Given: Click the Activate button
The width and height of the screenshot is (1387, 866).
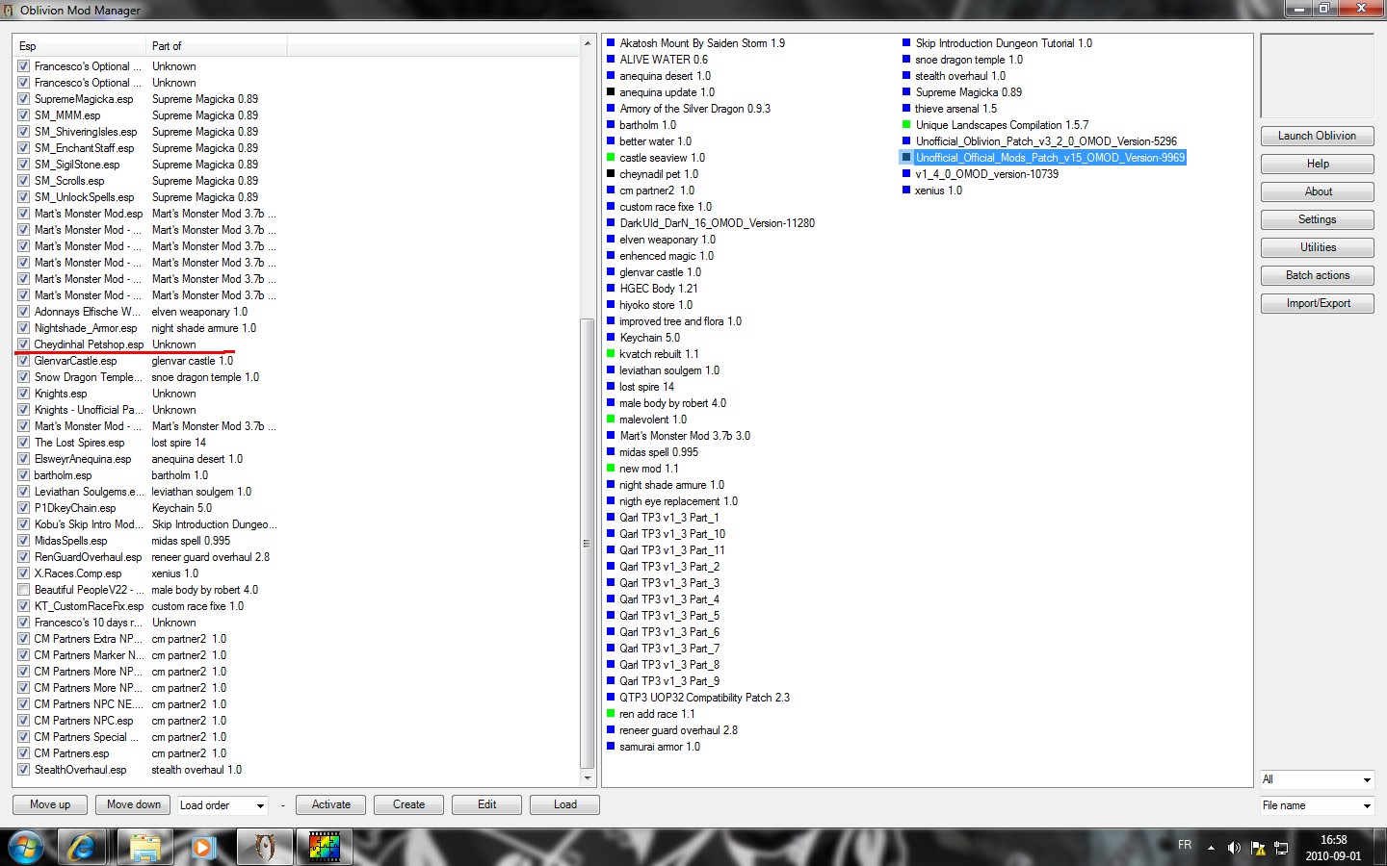Looking at the screenshot, I should [x=331, y=805].
